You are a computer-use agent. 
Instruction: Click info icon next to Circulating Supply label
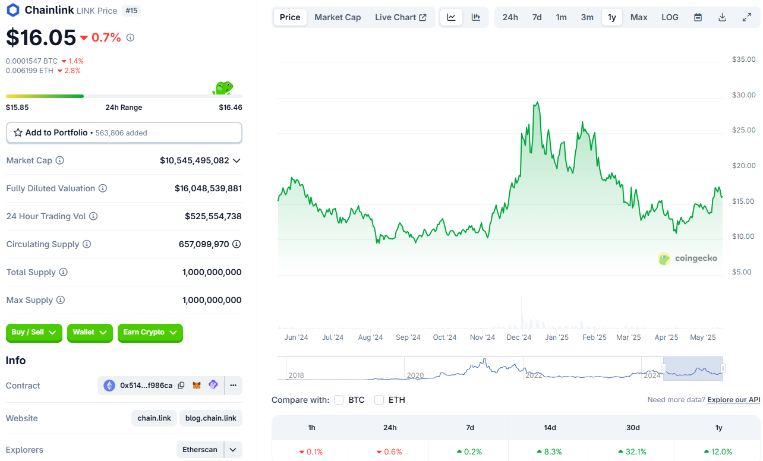87,244
